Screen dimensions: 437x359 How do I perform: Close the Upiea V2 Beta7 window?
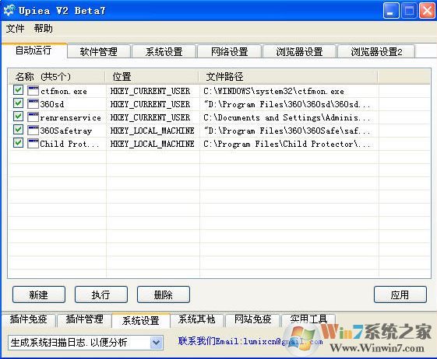(x=427, y=11)
